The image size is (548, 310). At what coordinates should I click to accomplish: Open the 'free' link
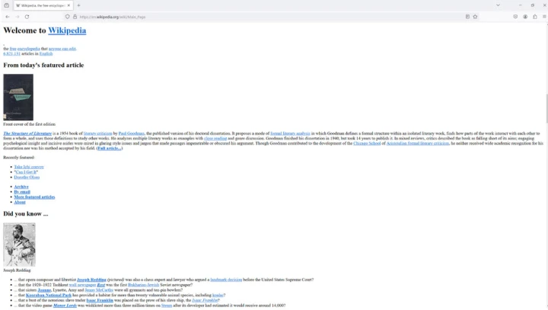(13, 49)
